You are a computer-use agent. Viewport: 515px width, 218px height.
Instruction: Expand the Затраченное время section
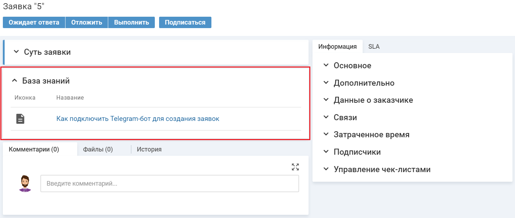pyautogui.click(x=326, y=134)
